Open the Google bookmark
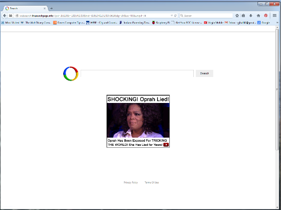This screenshot has height=210, width=281. (264, 22)
